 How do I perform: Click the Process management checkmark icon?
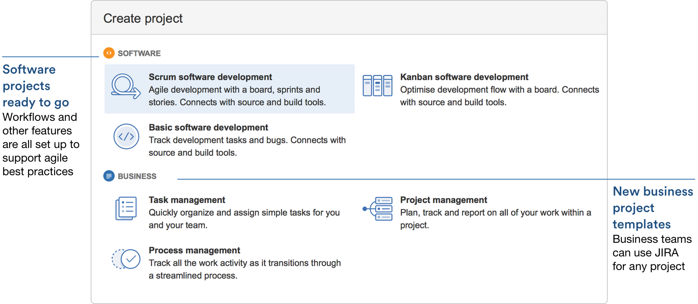126,259
